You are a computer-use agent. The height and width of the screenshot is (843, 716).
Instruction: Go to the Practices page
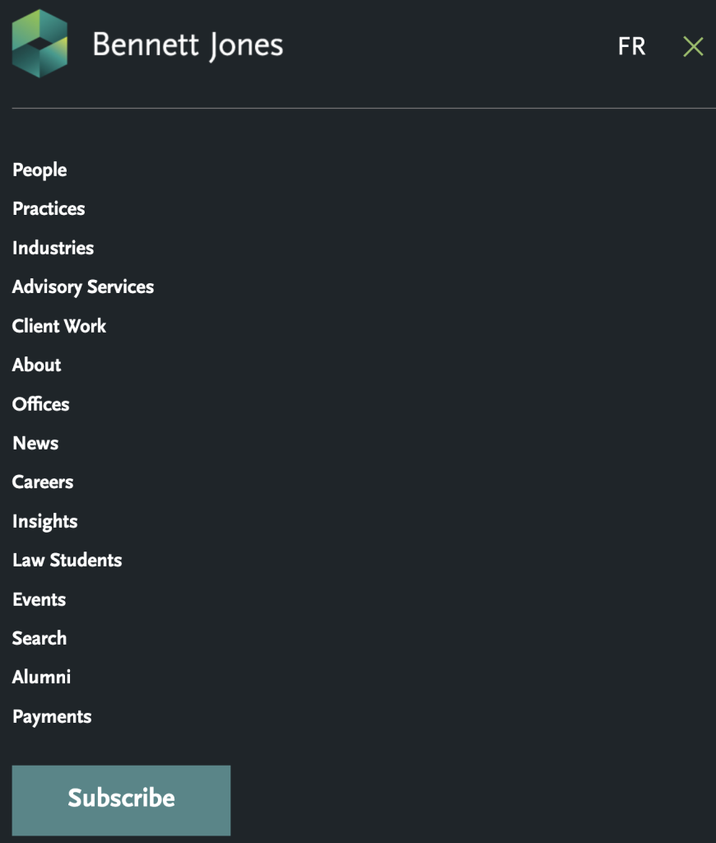click(49, 209)
